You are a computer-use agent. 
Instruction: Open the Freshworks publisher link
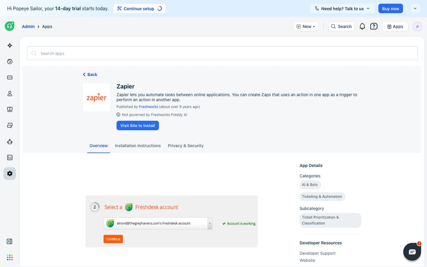tap(149, 107)
